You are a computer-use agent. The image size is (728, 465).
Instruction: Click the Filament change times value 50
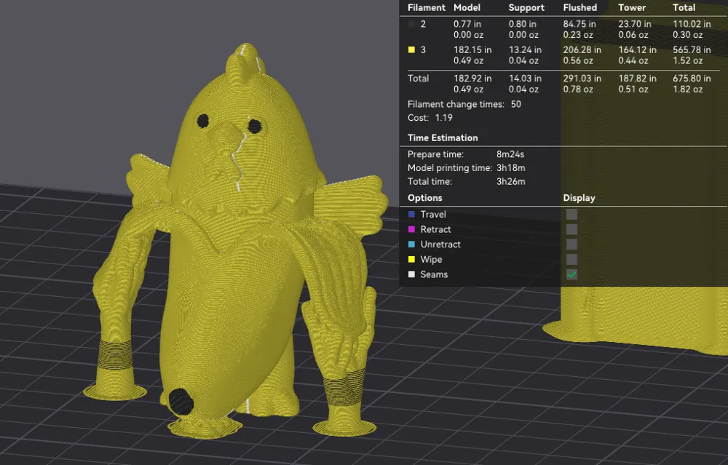pyautogui.click(x=516, y=104)
